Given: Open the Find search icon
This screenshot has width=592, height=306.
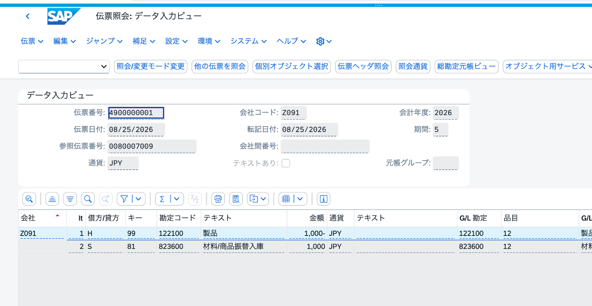Looking at the screenshot, I should click(x=88, y=199).
